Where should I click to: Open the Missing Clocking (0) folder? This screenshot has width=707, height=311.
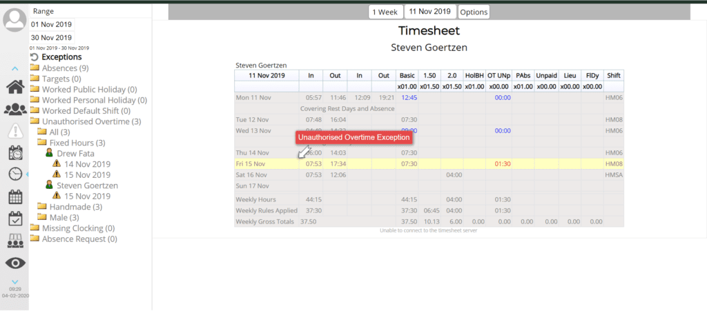(x=72, y=228)
